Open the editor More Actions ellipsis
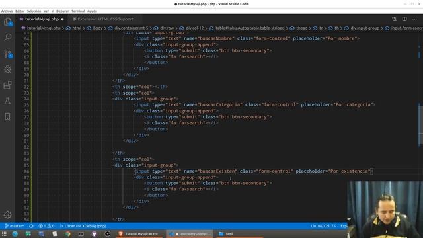 coord(414,19)
